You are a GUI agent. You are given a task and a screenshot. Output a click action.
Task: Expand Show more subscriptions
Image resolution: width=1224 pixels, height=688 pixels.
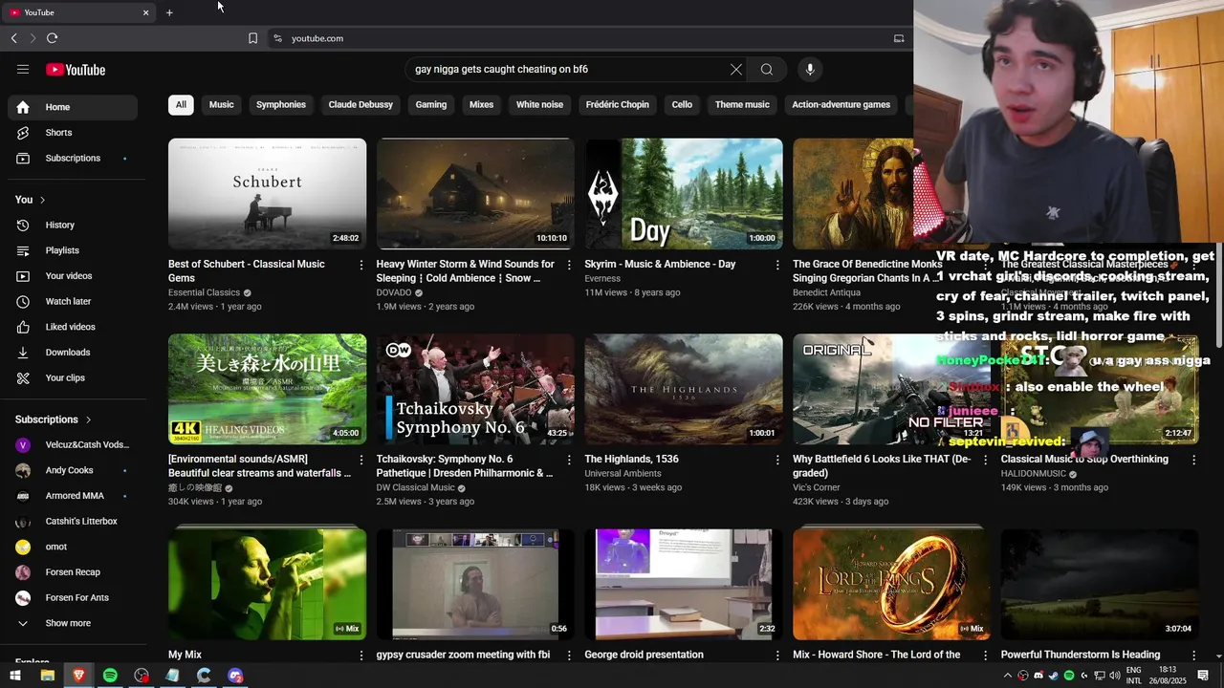coord(73,623)
